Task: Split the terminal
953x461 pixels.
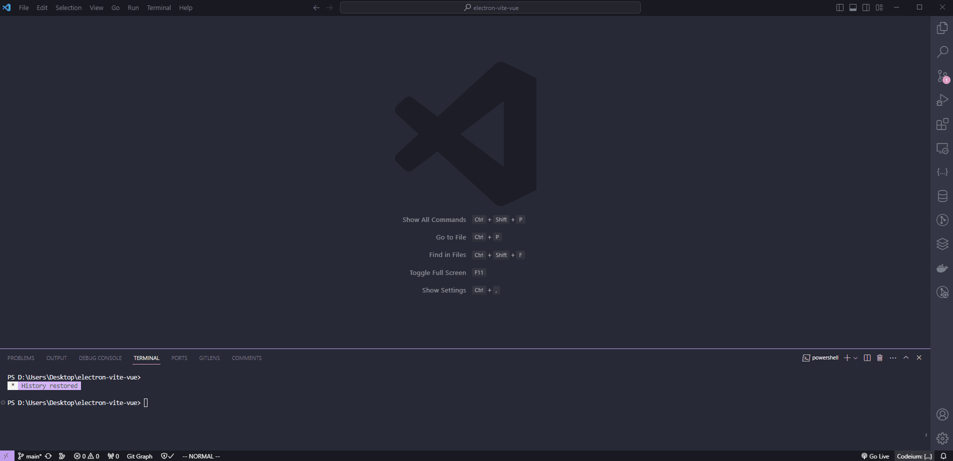Action: 867,358
